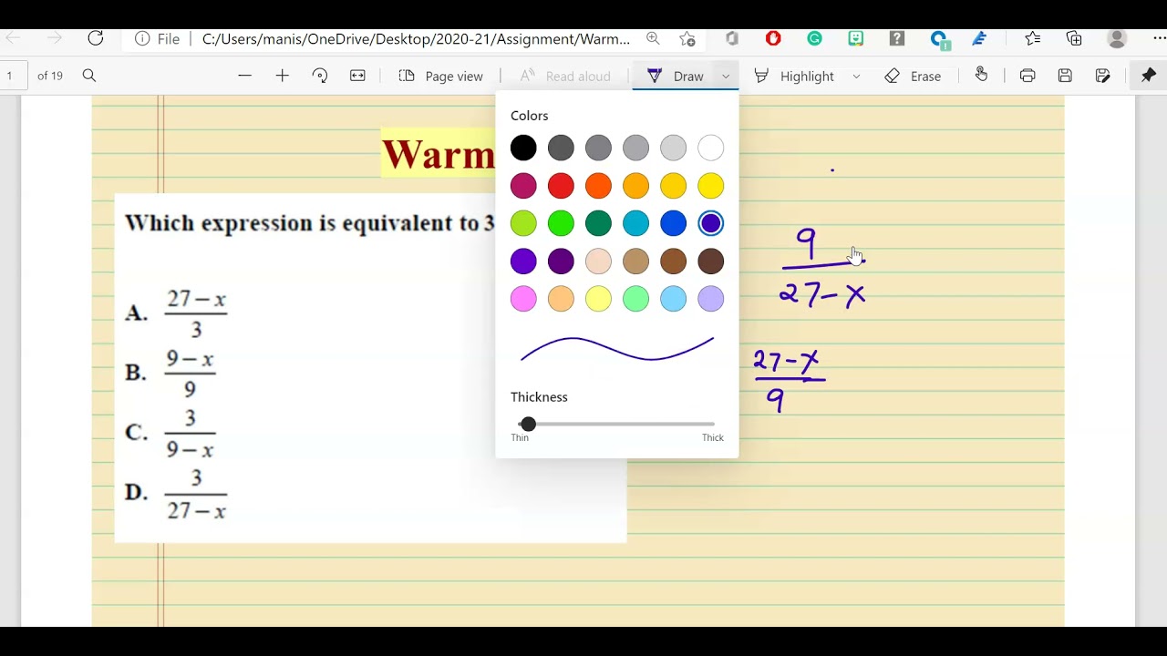Open the blue pen extension icon

click(x=979, y=38)
